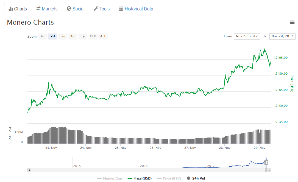Set zoom range to 3m
This screenshot has height=182, width=298.
(73, 36)
